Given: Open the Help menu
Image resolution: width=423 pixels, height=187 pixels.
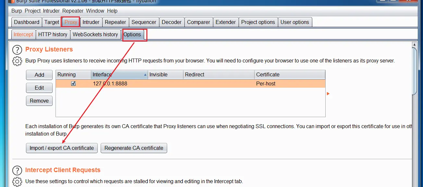Looking at the screenshot, I should pos(112,11).
